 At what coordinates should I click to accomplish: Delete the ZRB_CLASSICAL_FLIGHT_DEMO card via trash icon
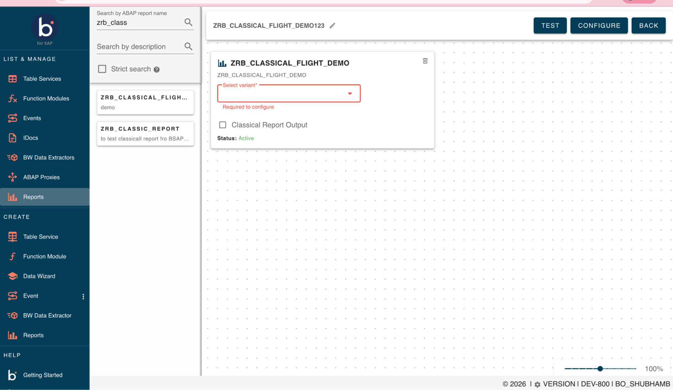(425, 61)
